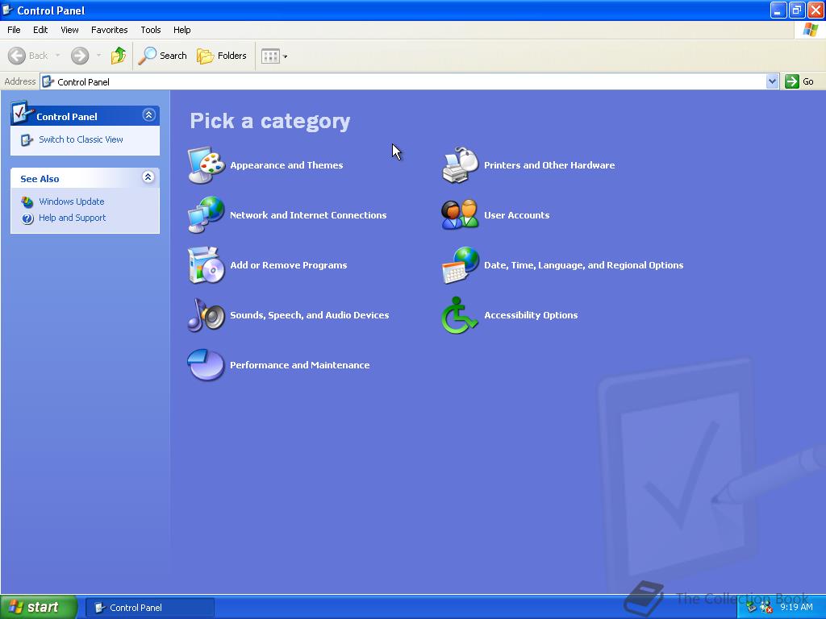Screen dimensions: 826x619
Task: Open the Favorites menu
Action: (x=110, y=30)
